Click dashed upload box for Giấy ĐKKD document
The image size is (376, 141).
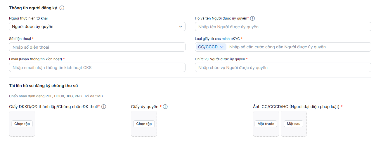(22, 124)
